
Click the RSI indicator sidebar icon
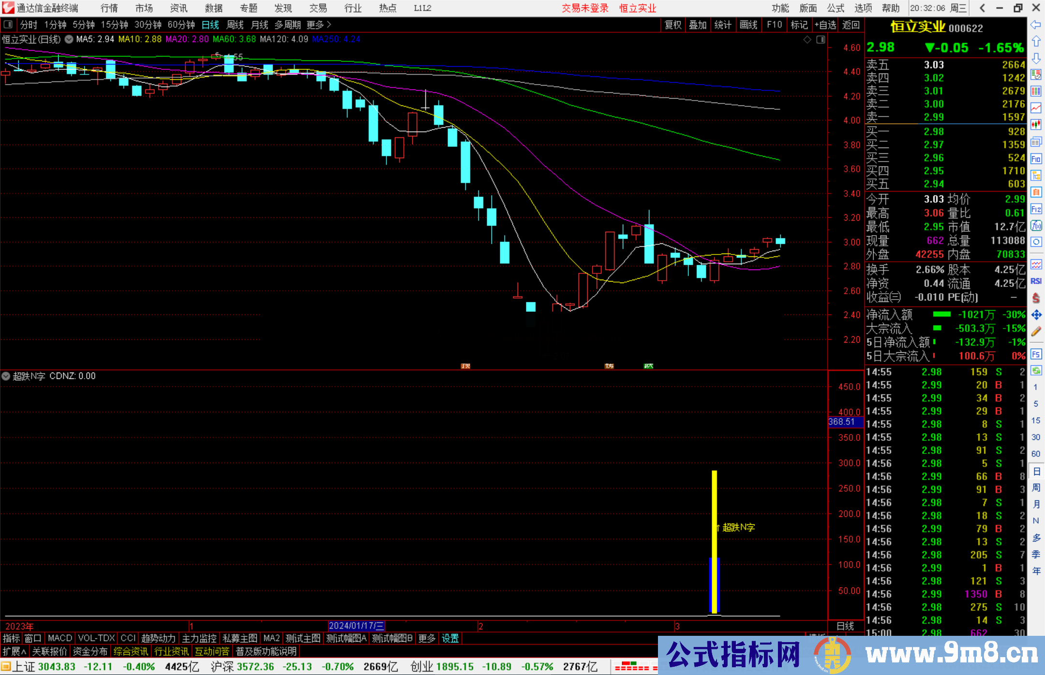click(x=1036, y=281)
